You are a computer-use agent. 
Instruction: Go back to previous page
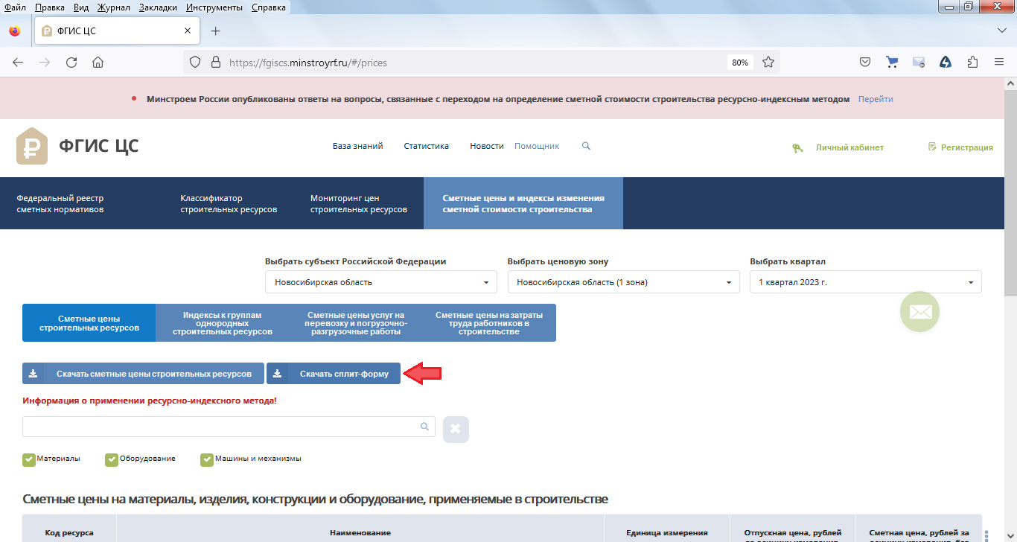18,63
